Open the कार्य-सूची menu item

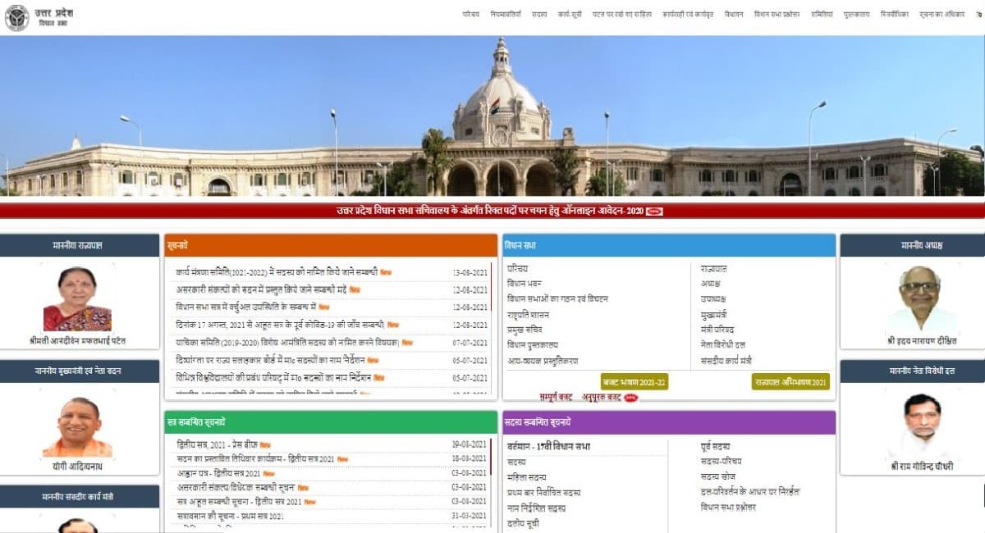570,14
